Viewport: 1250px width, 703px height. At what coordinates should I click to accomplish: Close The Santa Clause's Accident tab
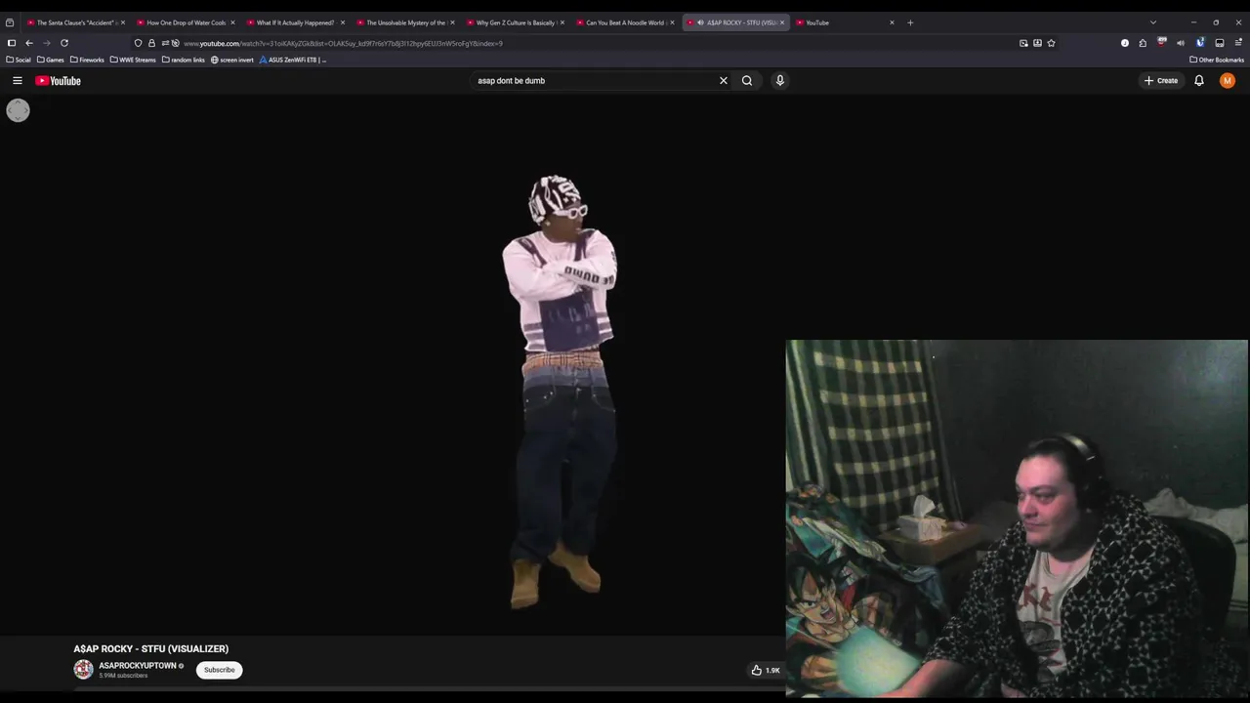[123, 22]
